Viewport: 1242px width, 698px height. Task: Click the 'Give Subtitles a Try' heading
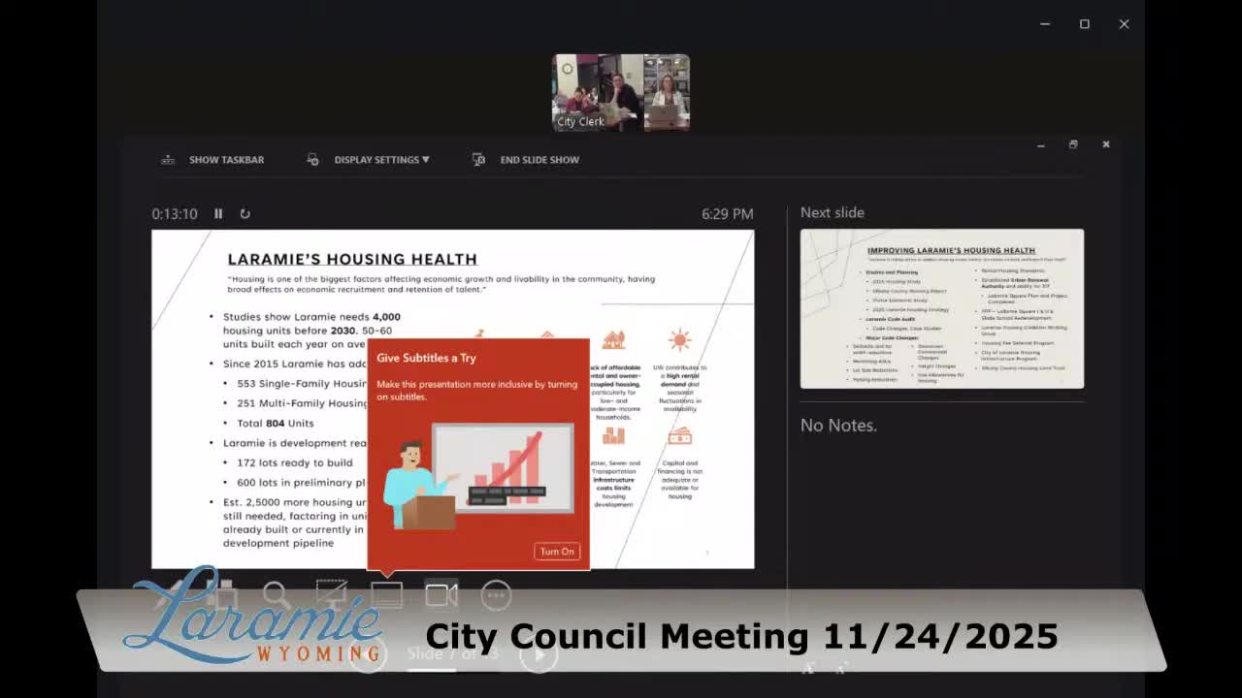(426, 358)
